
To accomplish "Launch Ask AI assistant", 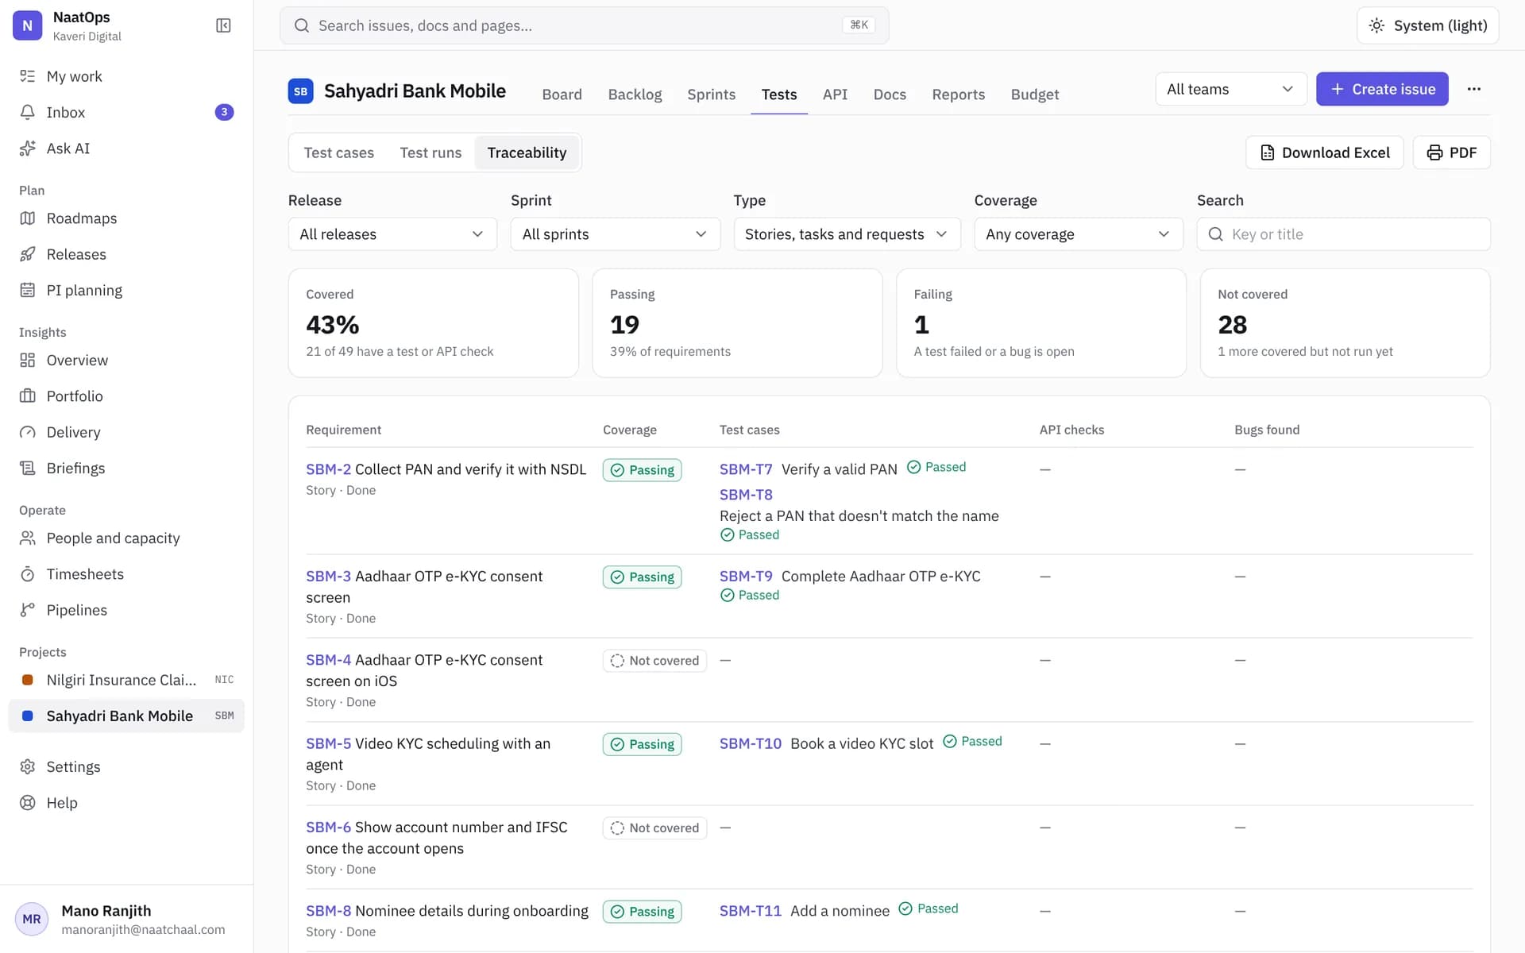I will click(x=126, y=149).
